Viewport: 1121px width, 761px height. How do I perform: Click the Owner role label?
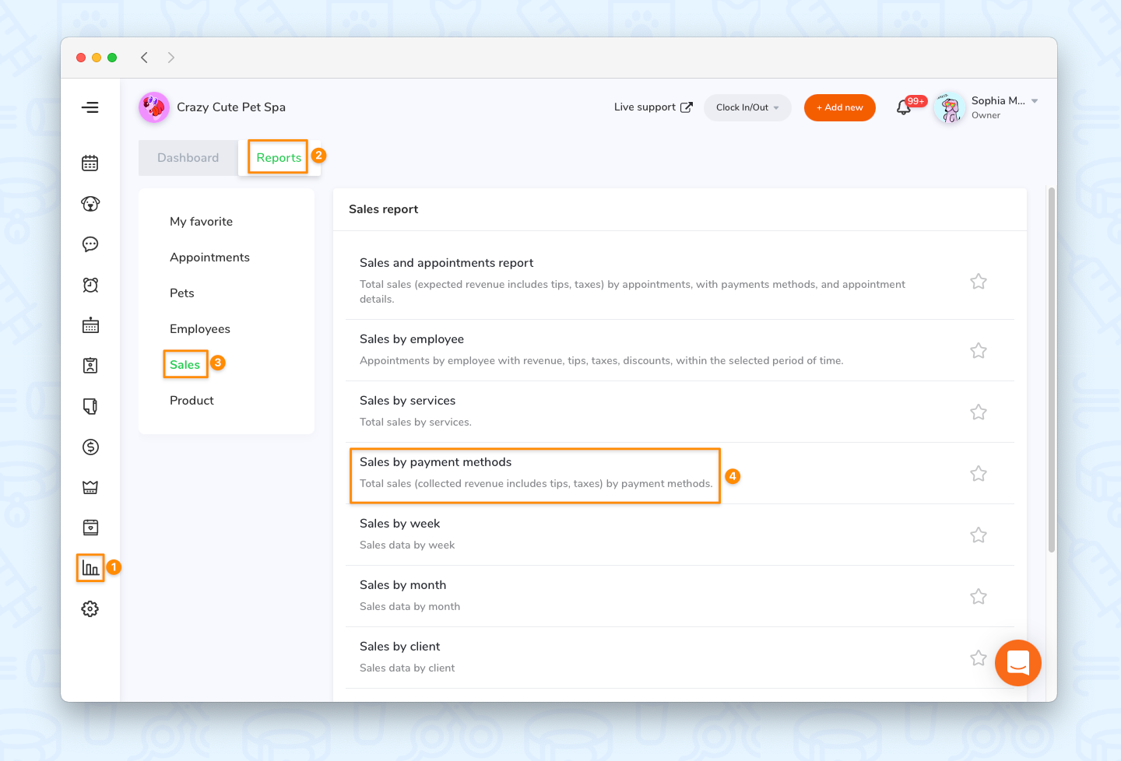click(986, 115)
